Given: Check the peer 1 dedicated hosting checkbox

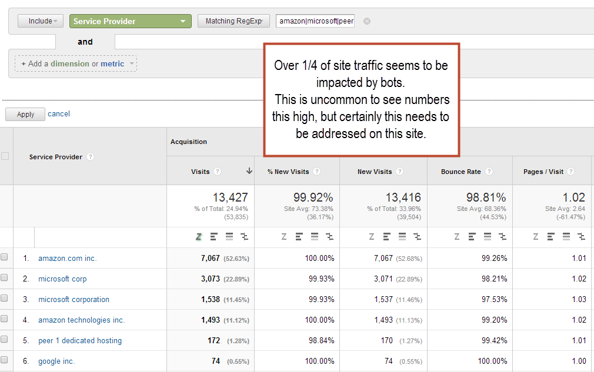Looking at the screenshot, I should click(x=4, y=339).
